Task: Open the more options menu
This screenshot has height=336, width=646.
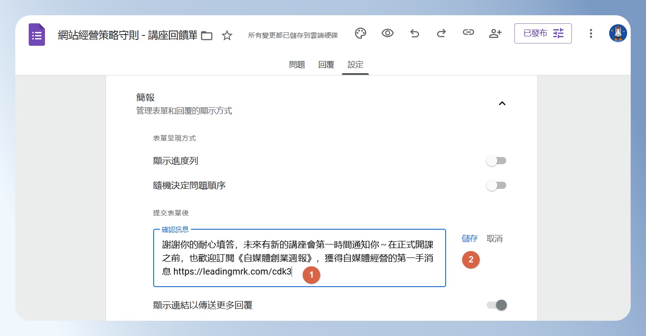Action: tap(591, 33)
